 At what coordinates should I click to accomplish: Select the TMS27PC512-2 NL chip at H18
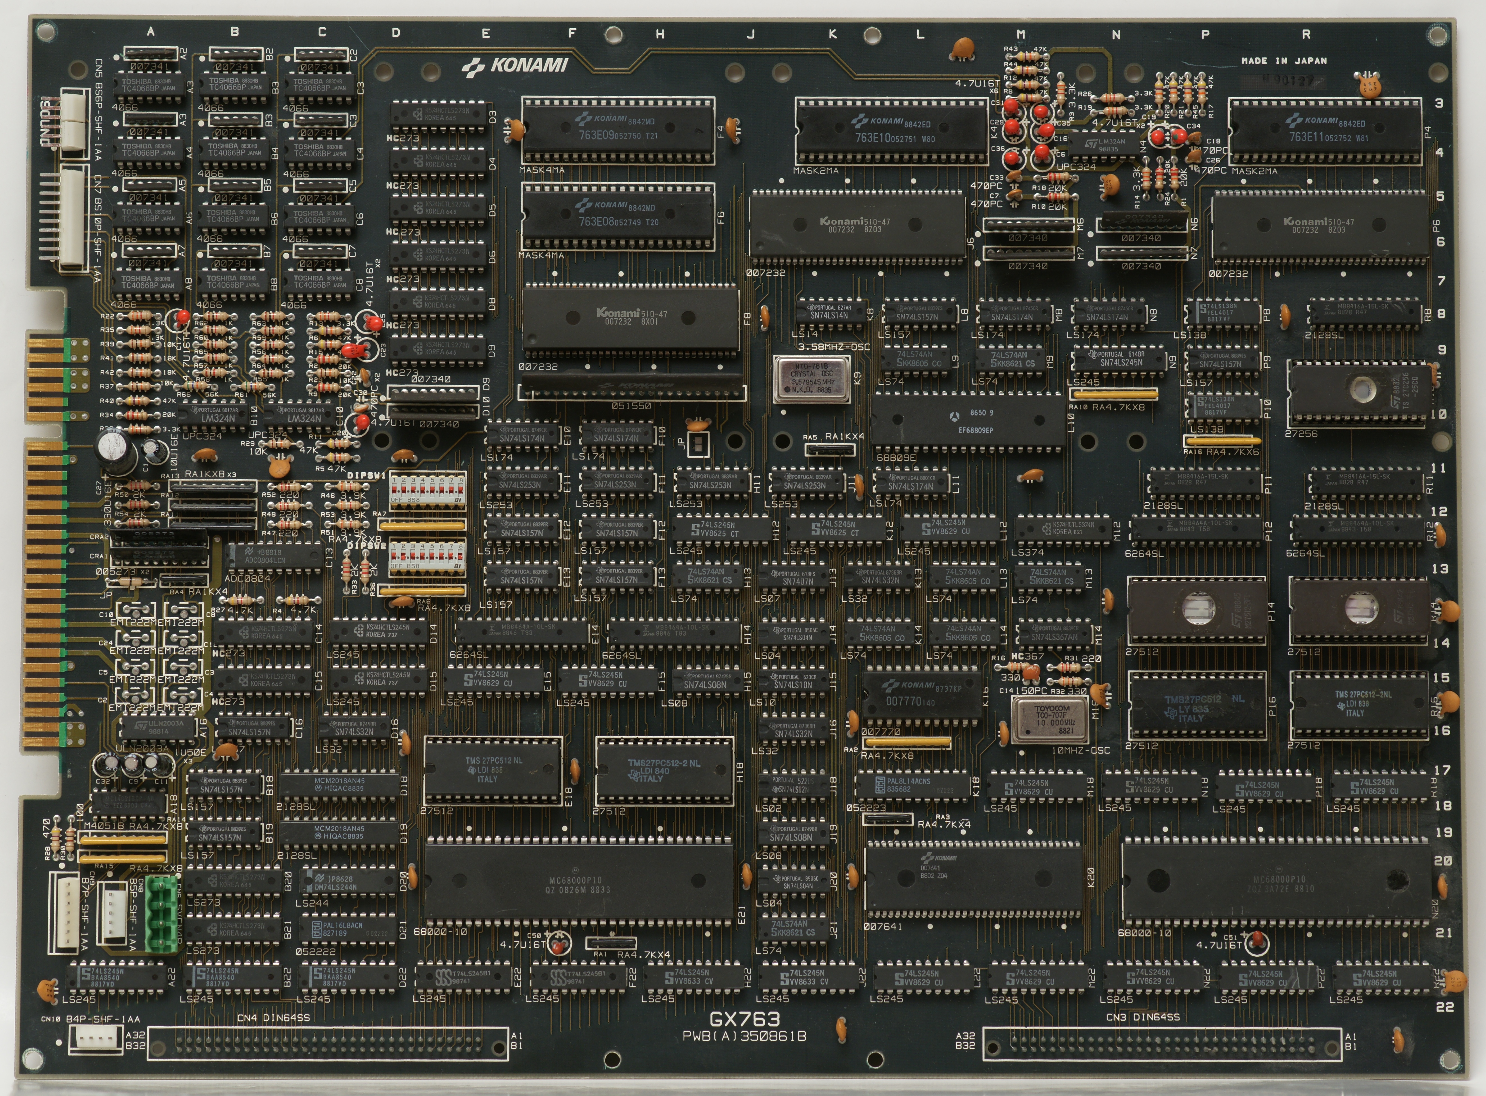664,771
